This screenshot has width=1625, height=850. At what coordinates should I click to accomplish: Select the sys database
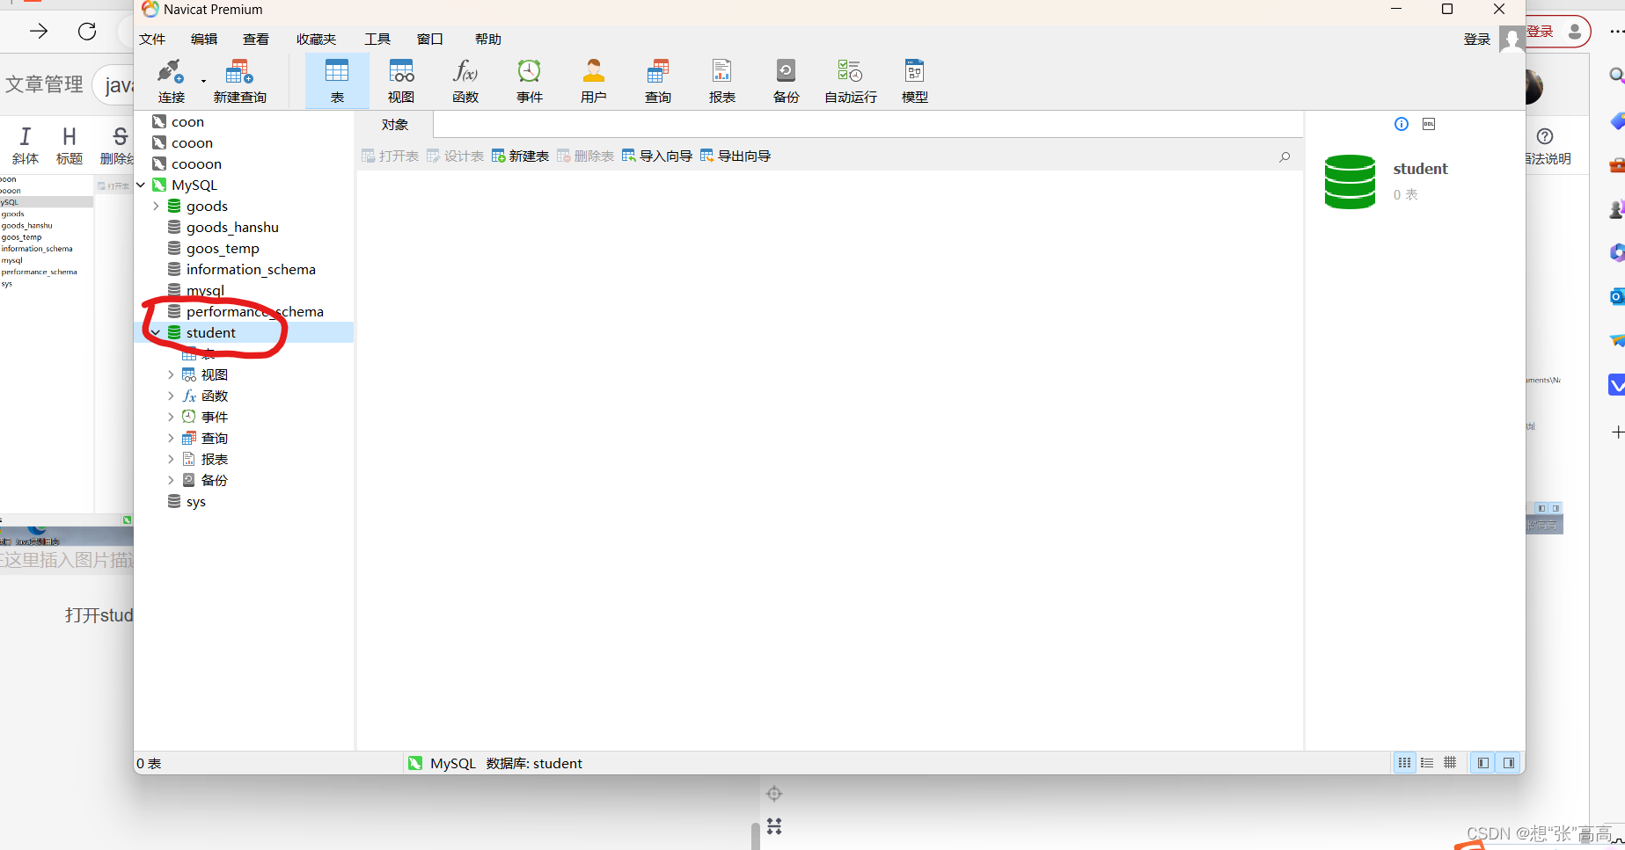pyautogui.click(x=195, y=502)
